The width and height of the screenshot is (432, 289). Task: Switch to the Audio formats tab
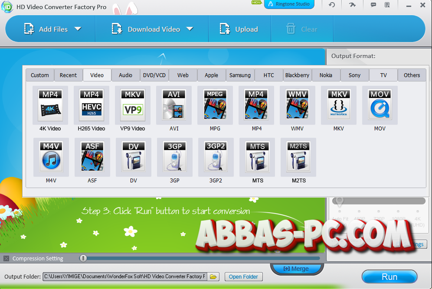click(125, 75)
